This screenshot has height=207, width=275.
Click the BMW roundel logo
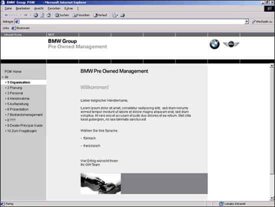[214, 44]
